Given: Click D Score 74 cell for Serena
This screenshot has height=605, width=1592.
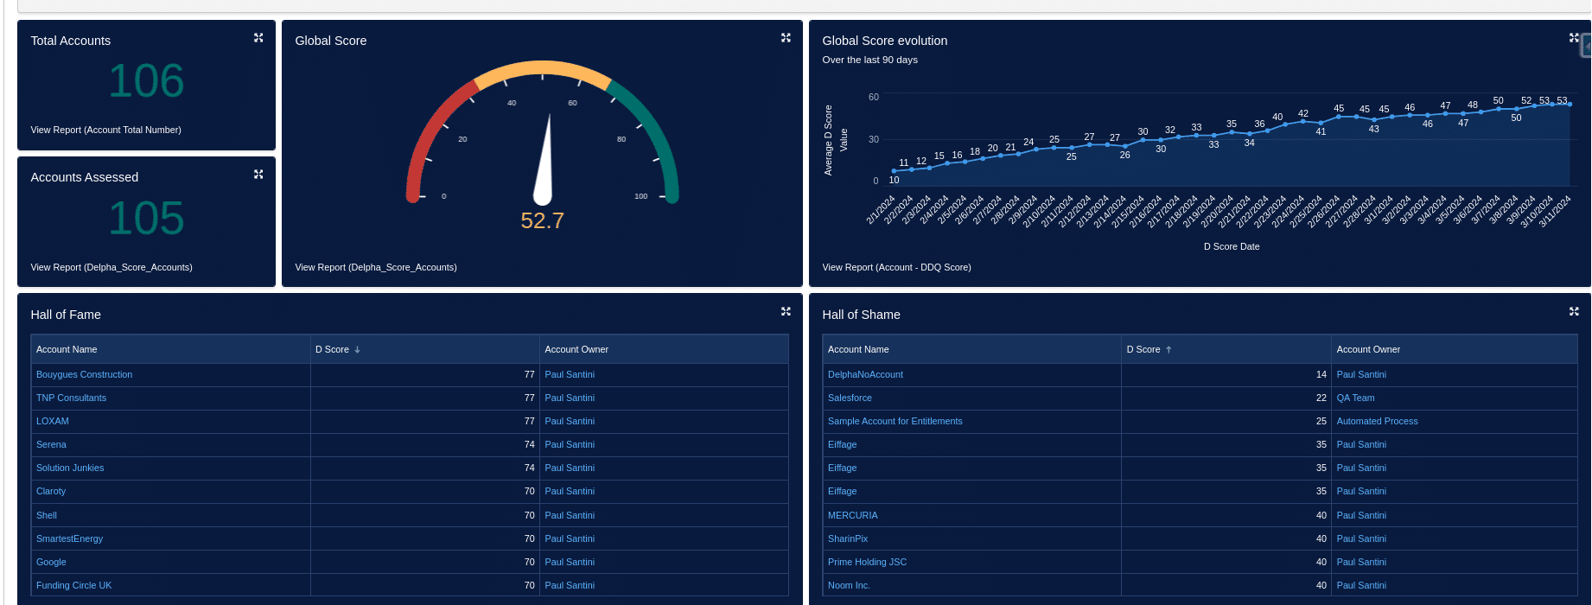Looking at the screenshot, I should pyautogui.click(x=424, y=444).
